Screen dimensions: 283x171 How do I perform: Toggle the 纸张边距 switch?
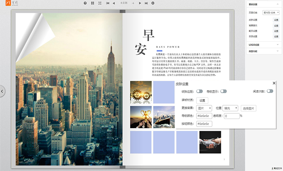(200, 91)
